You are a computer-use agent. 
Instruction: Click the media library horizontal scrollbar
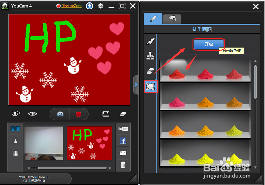click(72, 168)
